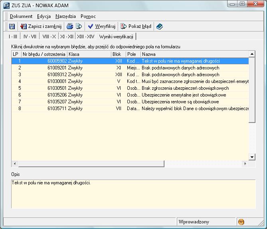
Task: Switch to the I - III tab
Action: (x=13, y=36)
